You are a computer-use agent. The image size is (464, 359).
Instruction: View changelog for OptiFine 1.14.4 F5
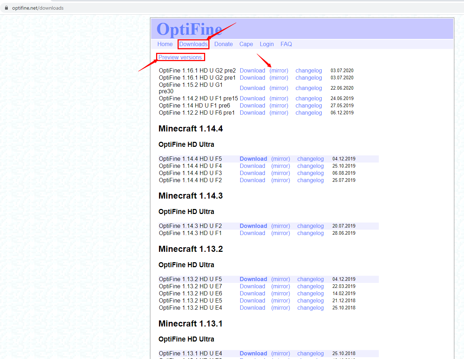(310, 159)
